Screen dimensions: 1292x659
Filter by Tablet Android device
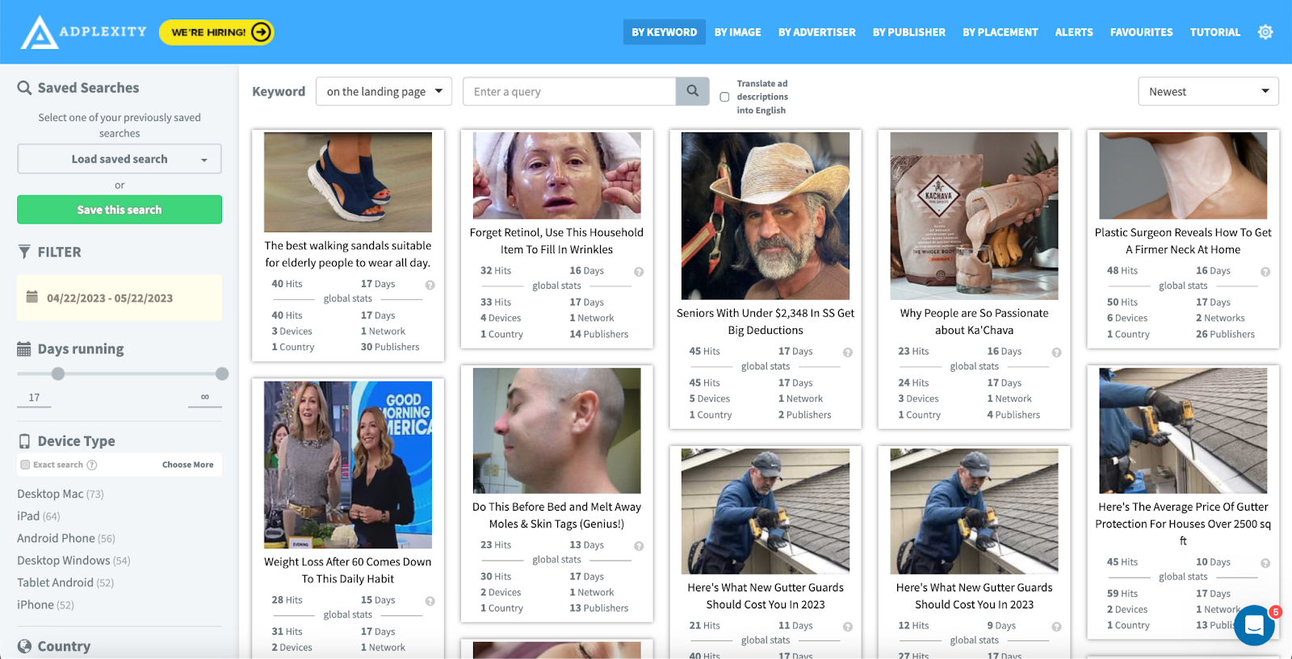coord(65,582)
